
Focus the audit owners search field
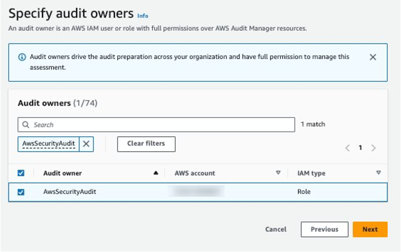pyautogui.click(x=162, y=125)
